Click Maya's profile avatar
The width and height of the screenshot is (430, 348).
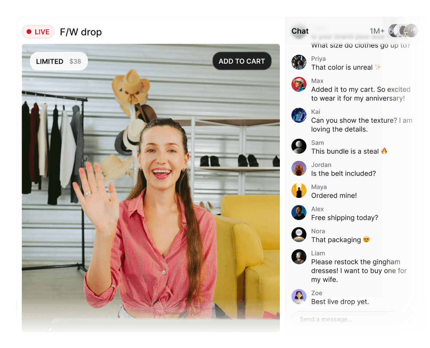[299, 190]
